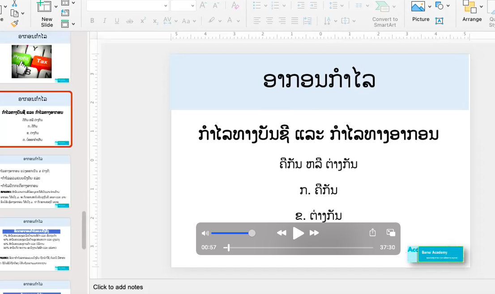This screenshot has height=294, width=495.
Task: Open the Change Case dropdown
Action: [189, 21]
